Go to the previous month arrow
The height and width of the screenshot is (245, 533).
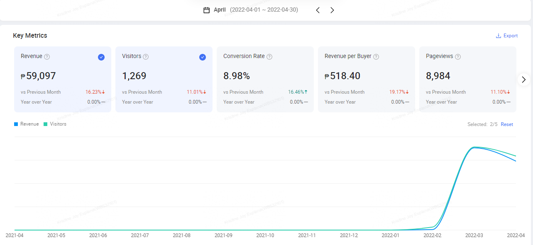(x=318, y=10)
